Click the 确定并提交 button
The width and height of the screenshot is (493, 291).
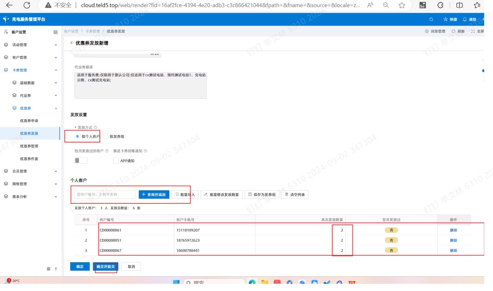(x=106, y=267)
